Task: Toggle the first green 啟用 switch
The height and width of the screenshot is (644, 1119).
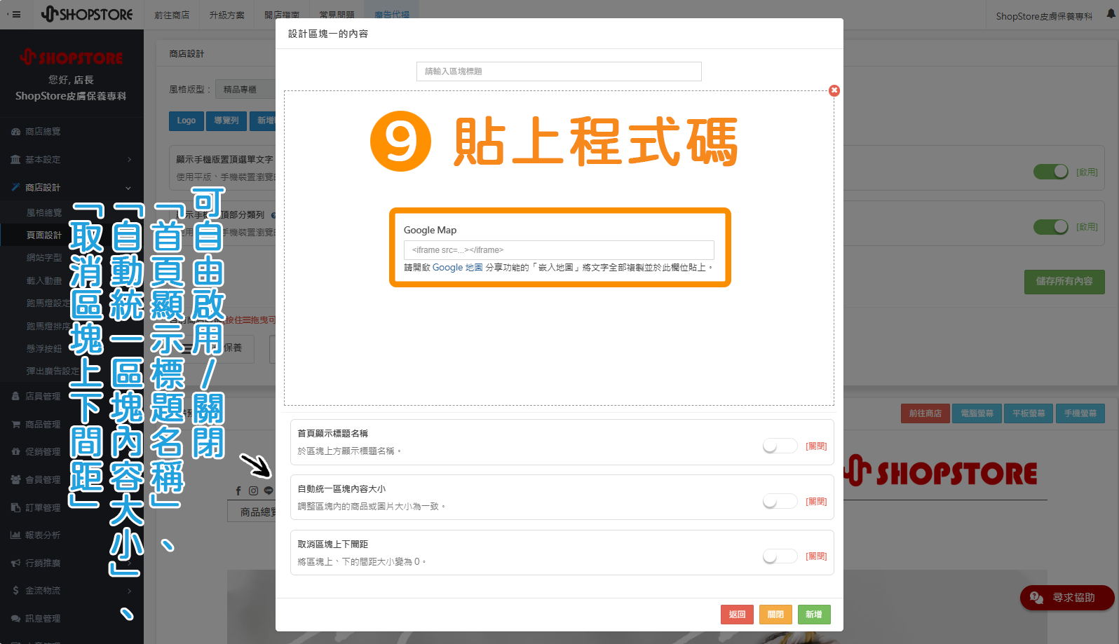Action: pos(1051,172)
